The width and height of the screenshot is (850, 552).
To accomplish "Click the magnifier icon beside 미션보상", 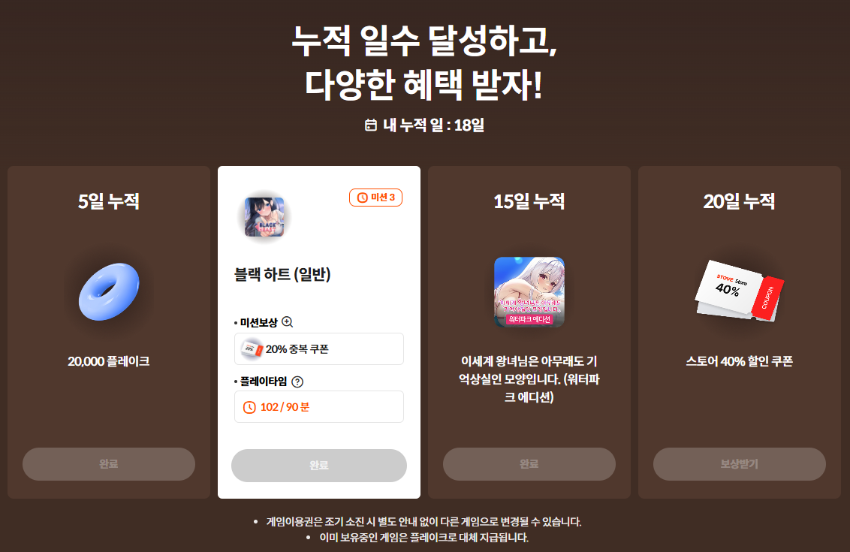I will (288, 322).
